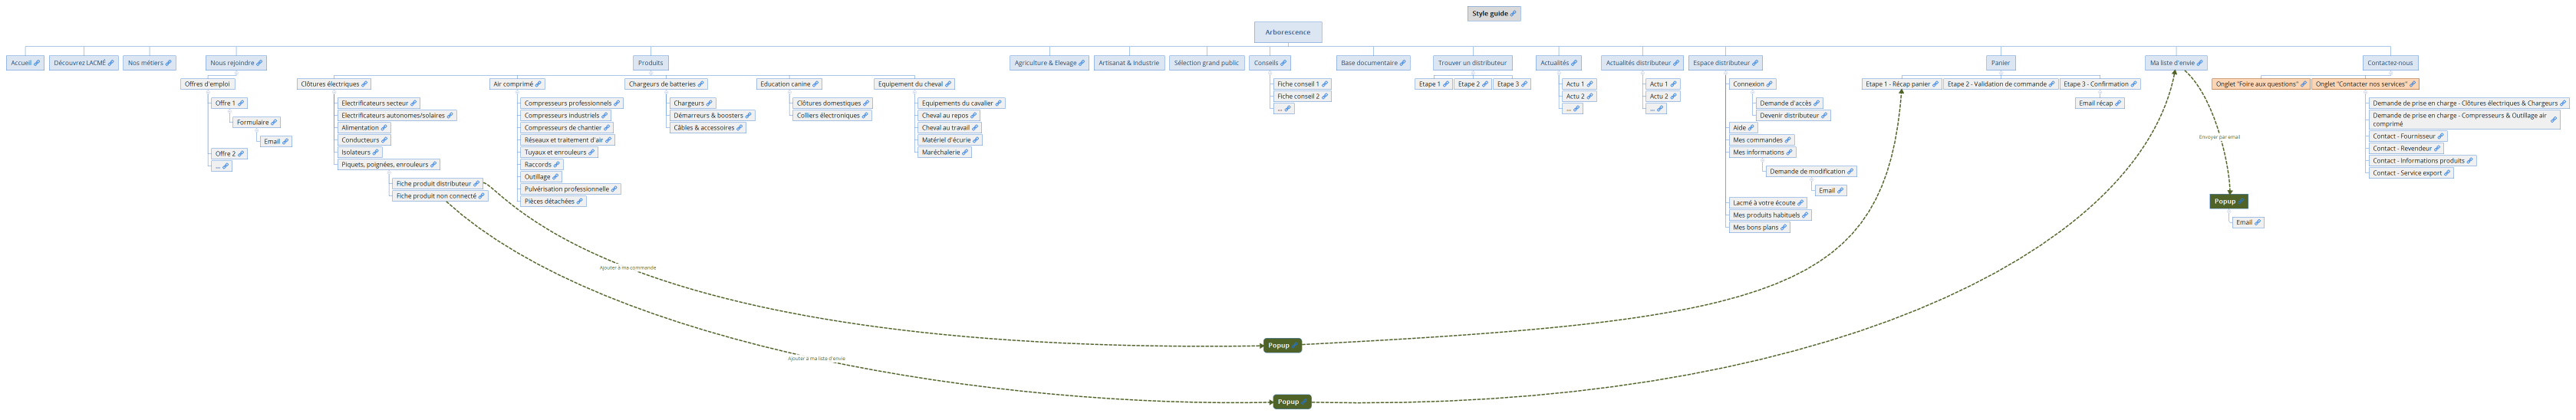The height and width of the screenshot is (420, 2576).
Task: Click the link icon on Style guide node
Action: [x=1513, y=14]
